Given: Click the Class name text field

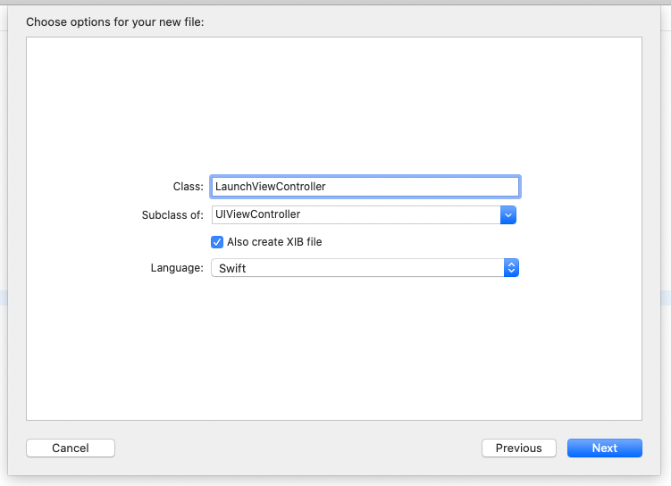Looking at the screenshot, I should 365,187.
